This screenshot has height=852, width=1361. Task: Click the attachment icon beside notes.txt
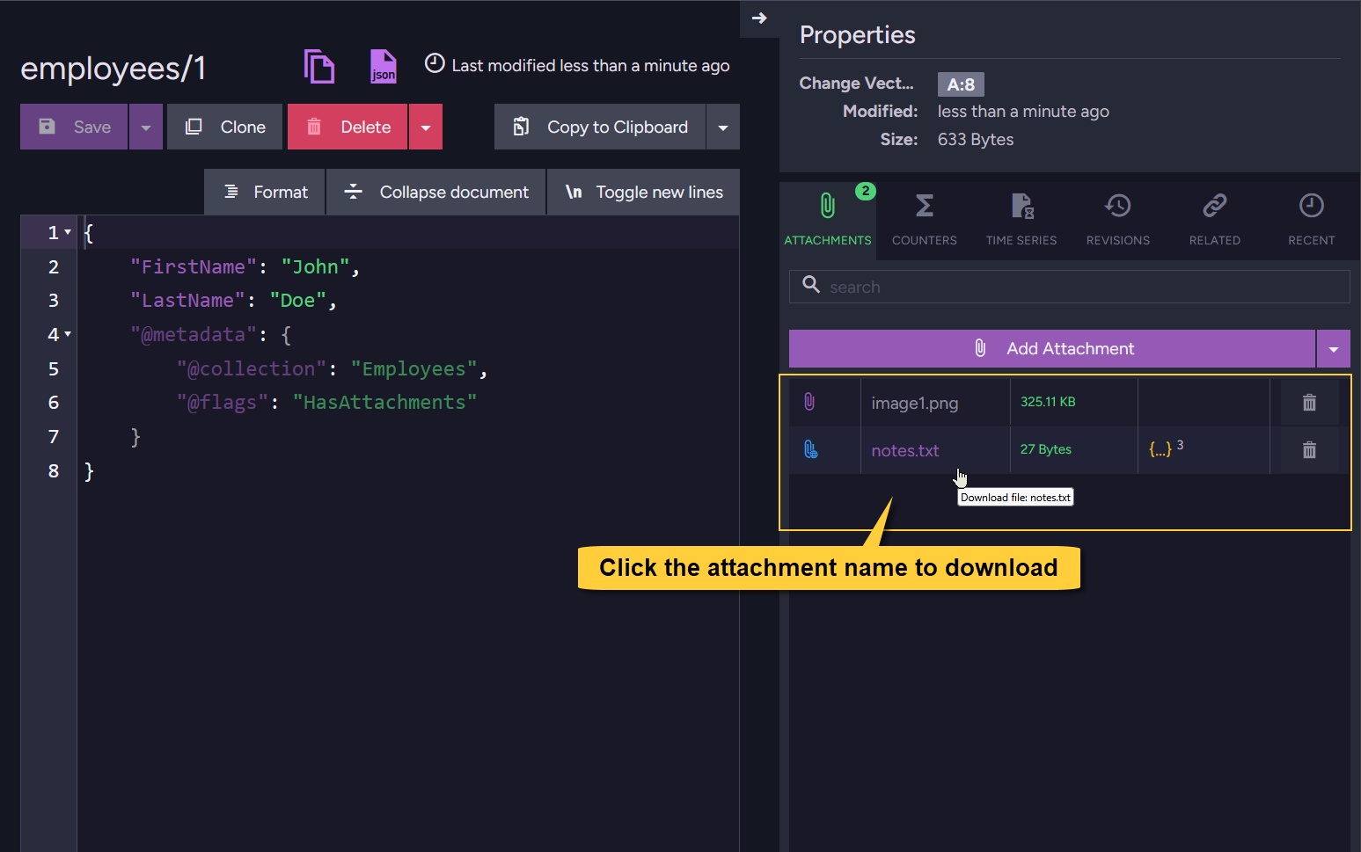[x=810, y=450]
